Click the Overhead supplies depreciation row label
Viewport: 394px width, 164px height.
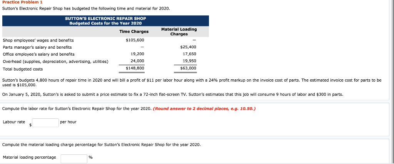(x=55, y=61)
